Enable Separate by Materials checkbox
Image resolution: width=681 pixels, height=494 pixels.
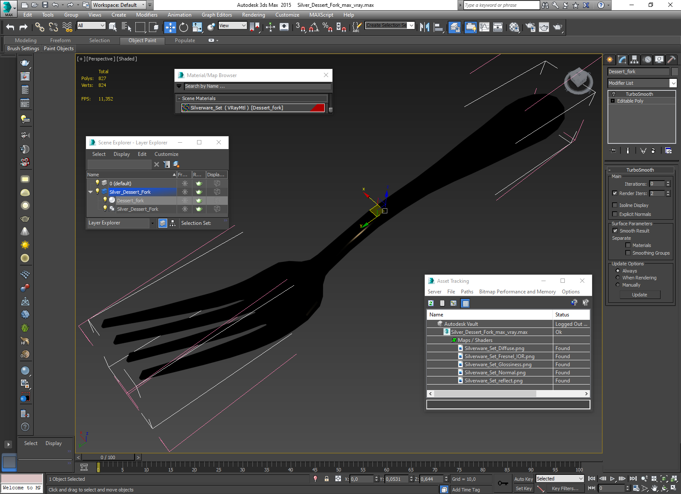[628, 245]
